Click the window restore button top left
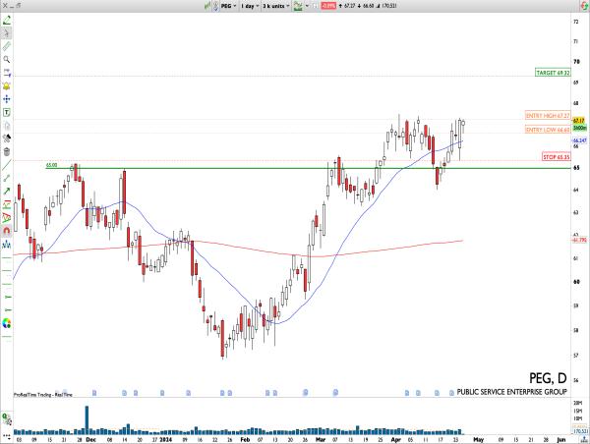Screen dimensions: 590x444 click(19, 6)
